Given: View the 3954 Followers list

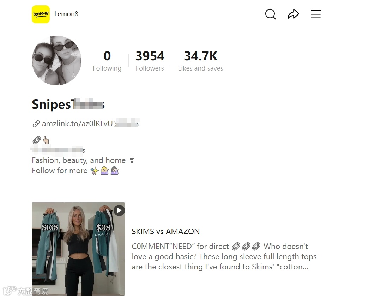Looking at the screenshot, I should pyautogui.click(x=150, y=61).
